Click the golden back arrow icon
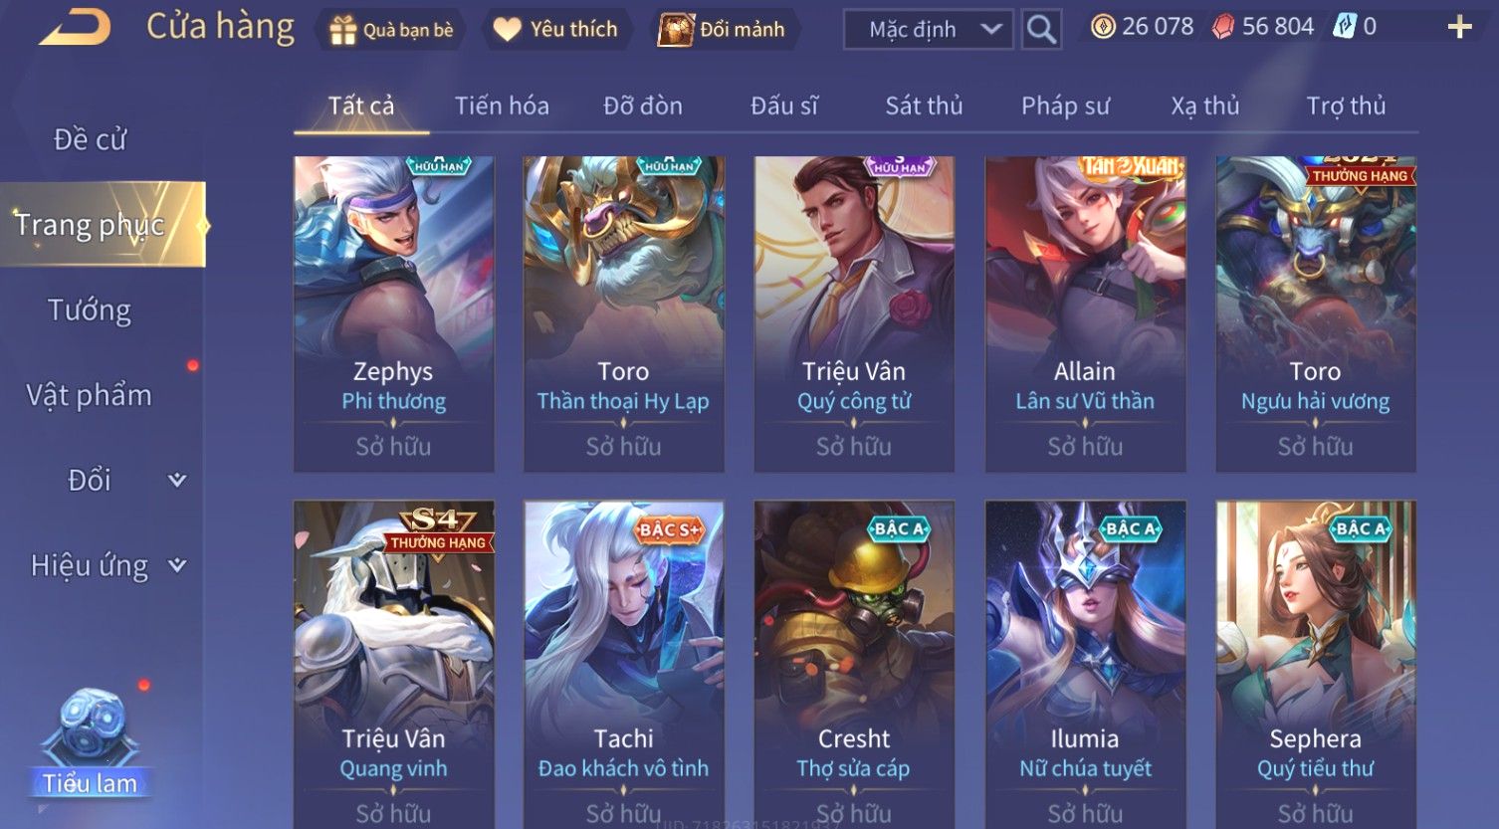 [x=75, y=27]
